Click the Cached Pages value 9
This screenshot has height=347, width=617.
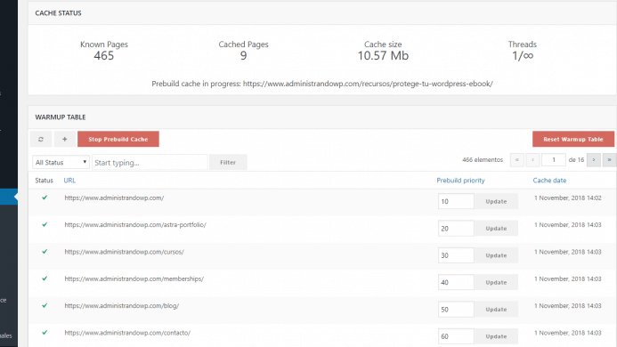pos(244,56)
